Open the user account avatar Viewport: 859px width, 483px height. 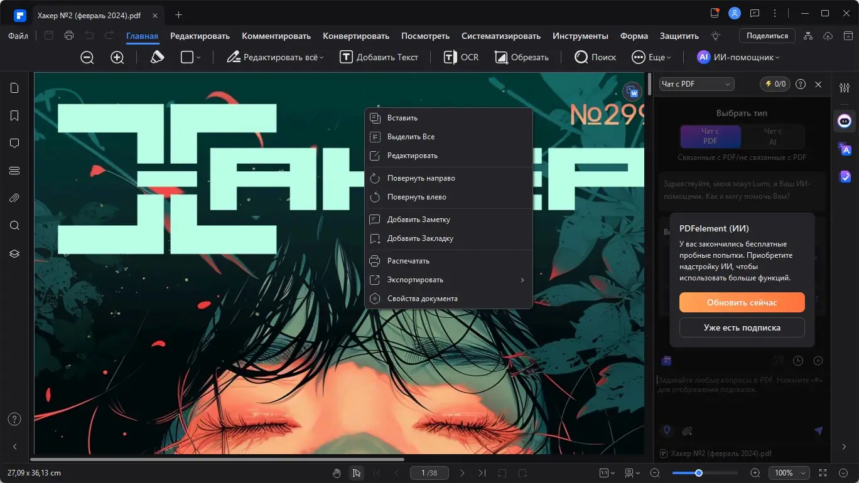[735, 13]
